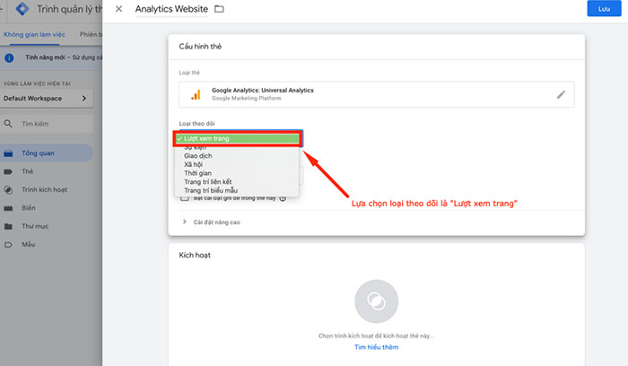Click the search magnifier icon
The height and width of the screenshot is (366, 628).
tap(8, 124)
